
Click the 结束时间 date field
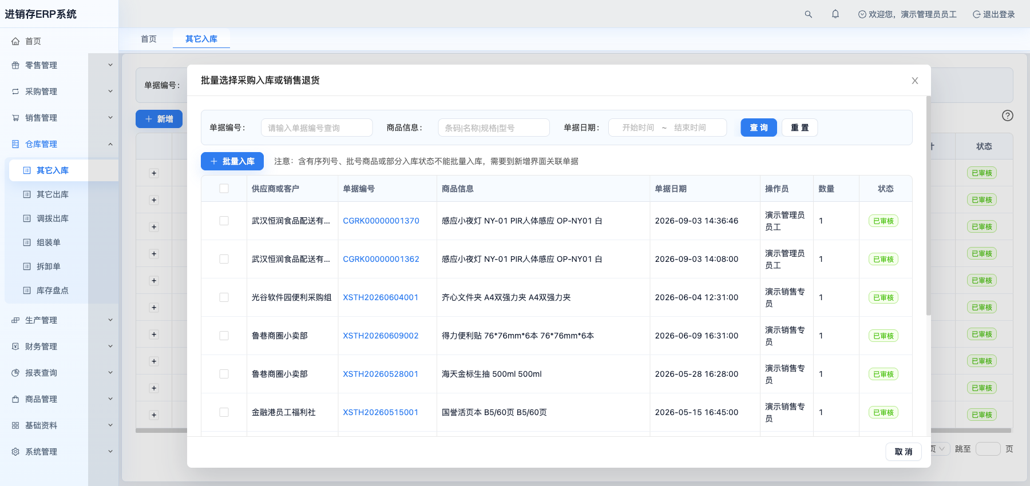(690, 128)
